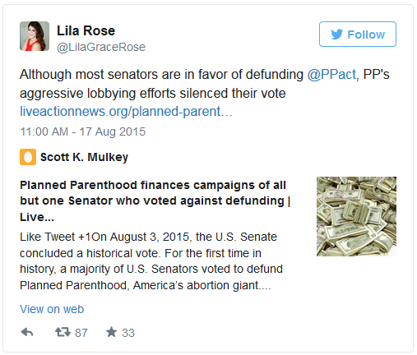
Task: Retweet using the retweet arrows icon
Action: tap(63, 332)
